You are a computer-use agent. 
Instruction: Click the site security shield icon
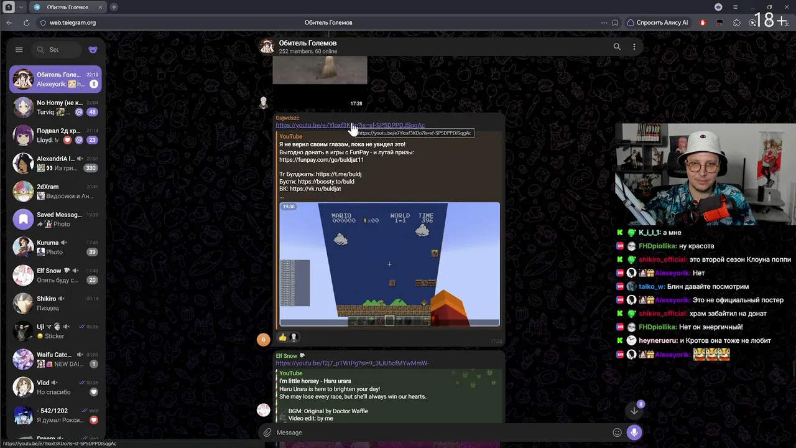[43, 22]
